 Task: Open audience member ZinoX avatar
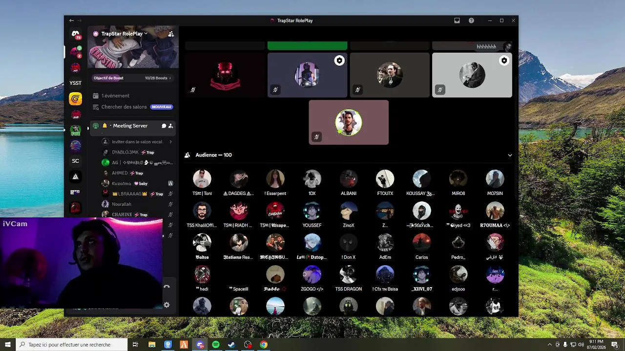(349, 211)
